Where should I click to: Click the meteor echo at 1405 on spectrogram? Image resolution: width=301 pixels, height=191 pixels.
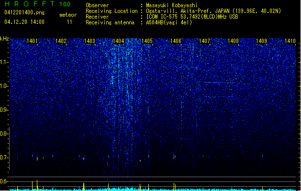pos(148,156)
